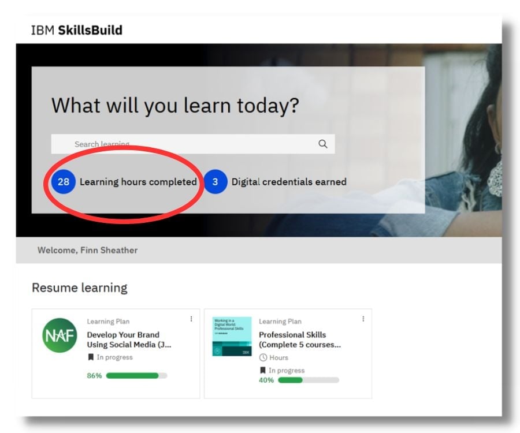Image resolution: width=520 pixels, height=433 pixels.
Task: Click the blue 28 hours badge
Action: (64, 182)
